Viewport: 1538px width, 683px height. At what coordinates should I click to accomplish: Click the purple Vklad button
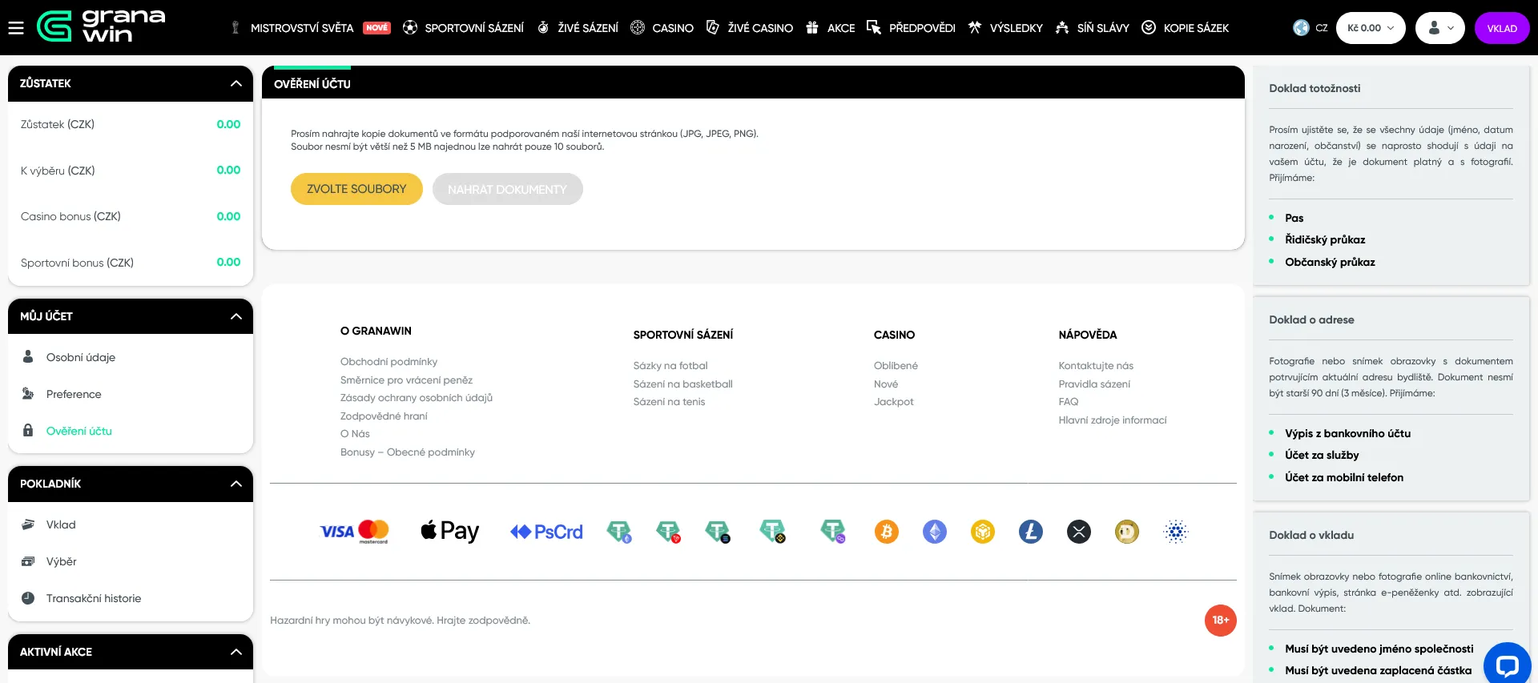(1502, 28)
